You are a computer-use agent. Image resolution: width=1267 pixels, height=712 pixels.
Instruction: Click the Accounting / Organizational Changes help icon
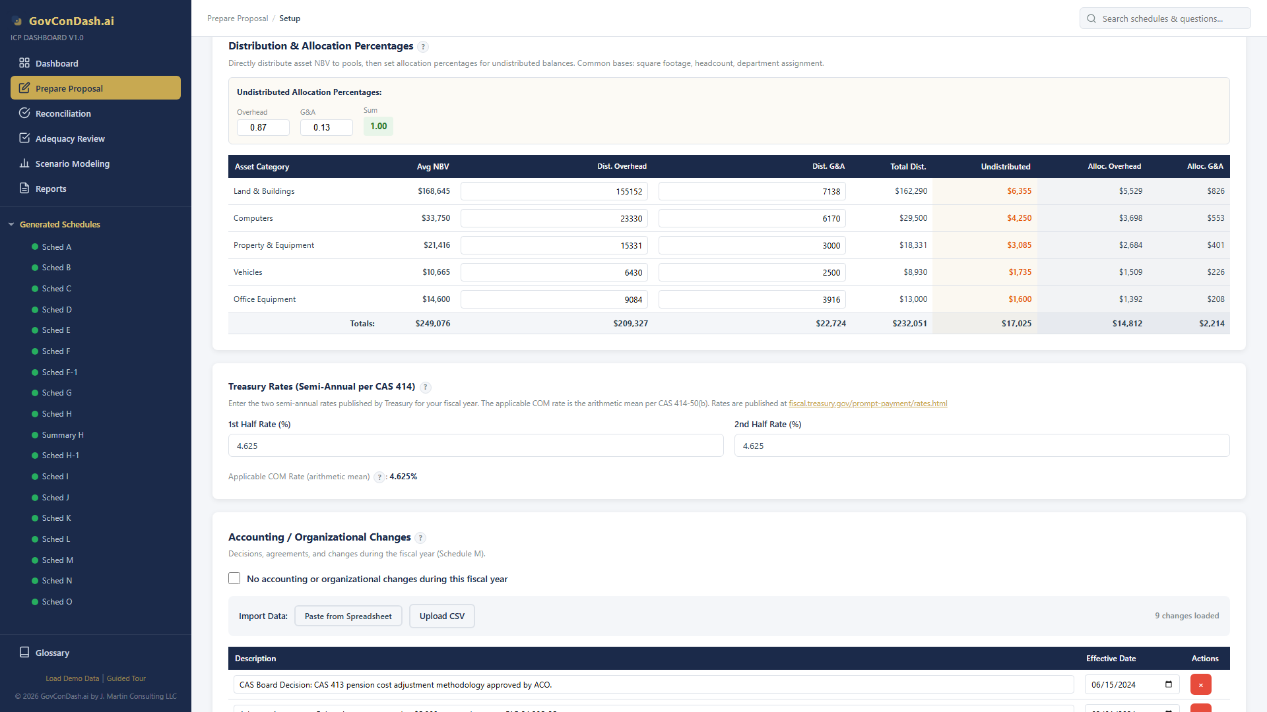[421, 537]
